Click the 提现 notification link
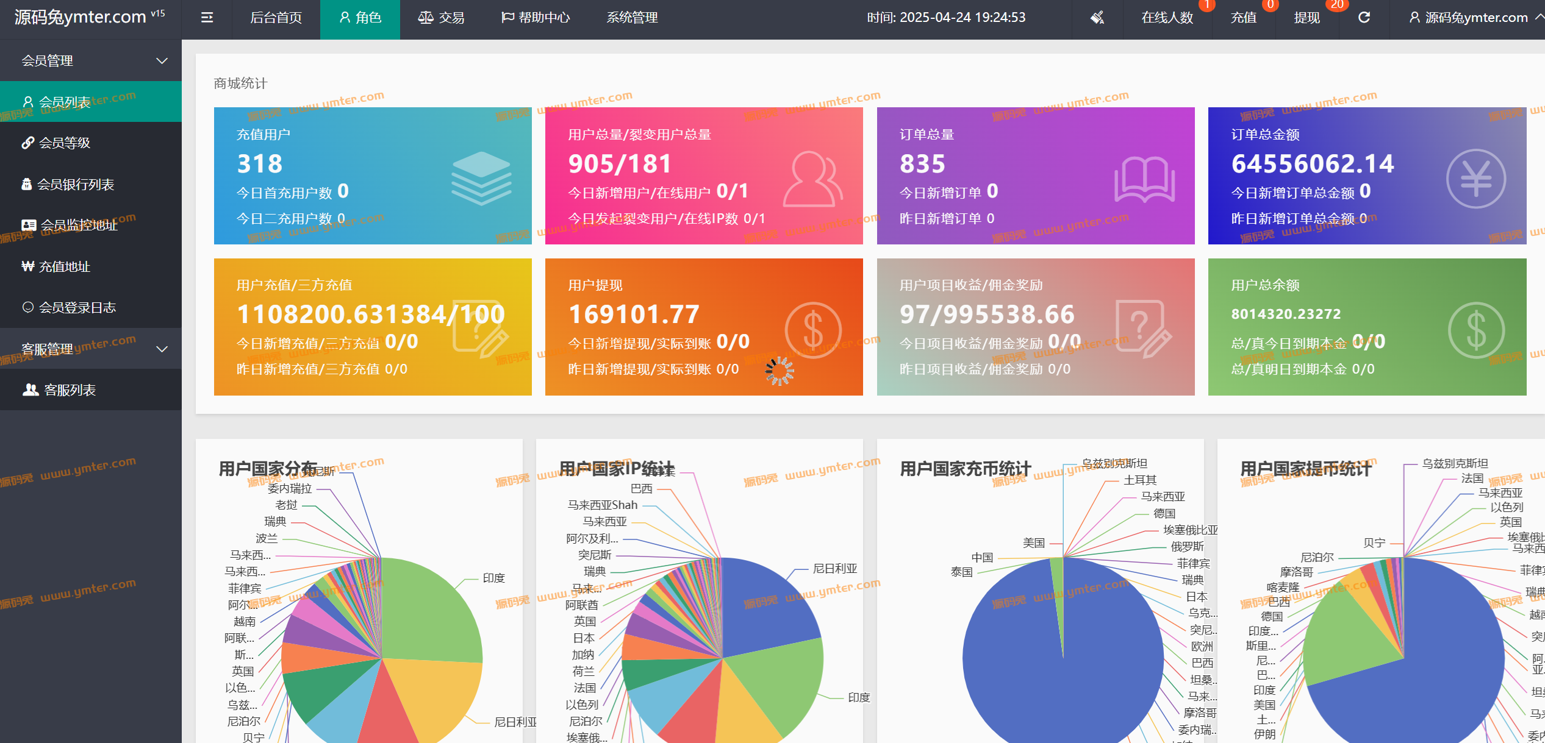Viewport: 1545px width, 743px height. [1307, 18]
